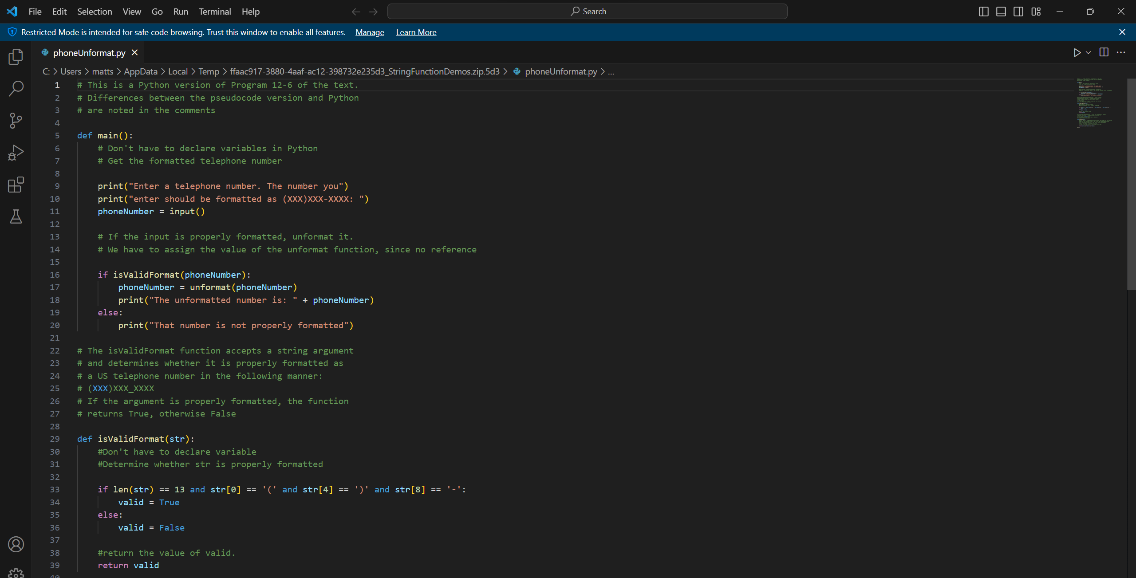The image size is (1136, 578).
Task: Select the phoneUnformat.py tab
Action: point(88,52)
